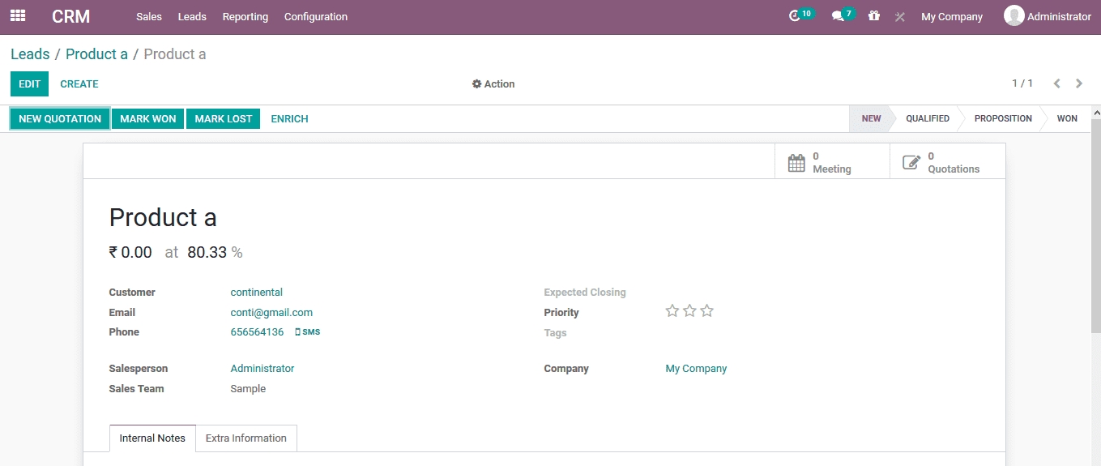Open the Action dropdown menu
The width and height of the screenshot is (1101, 466).
tap(493, 84)
